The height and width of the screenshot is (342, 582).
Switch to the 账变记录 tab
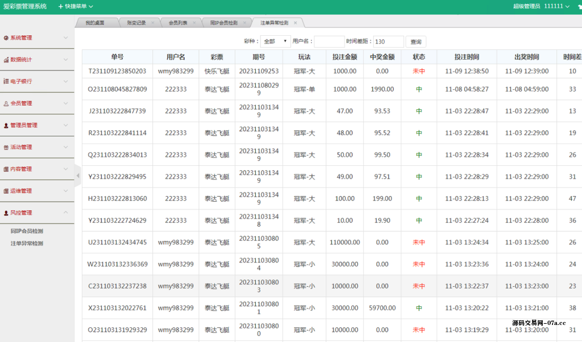tap(135, 23)
